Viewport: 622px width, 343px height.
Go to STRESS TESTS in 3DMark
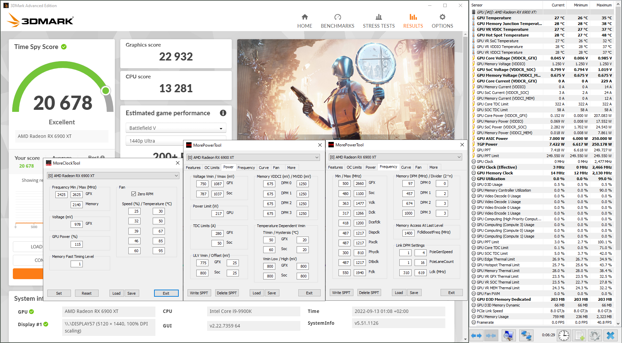(x=379, y=21)
